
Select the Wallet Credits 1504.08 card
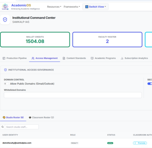point(35,39)
